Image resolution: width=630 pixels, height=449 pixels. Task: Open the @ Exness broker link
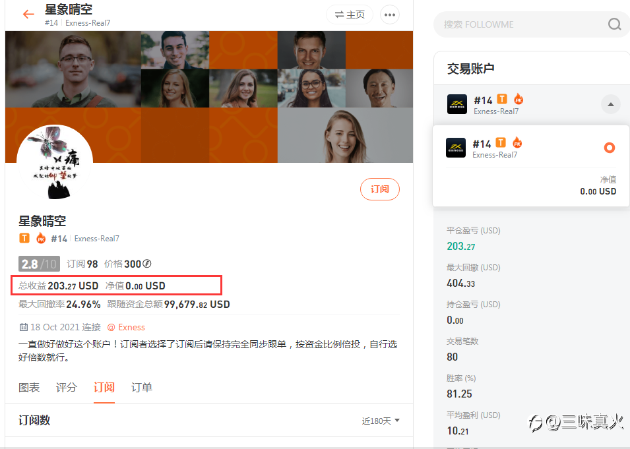(x=126, y=327)
